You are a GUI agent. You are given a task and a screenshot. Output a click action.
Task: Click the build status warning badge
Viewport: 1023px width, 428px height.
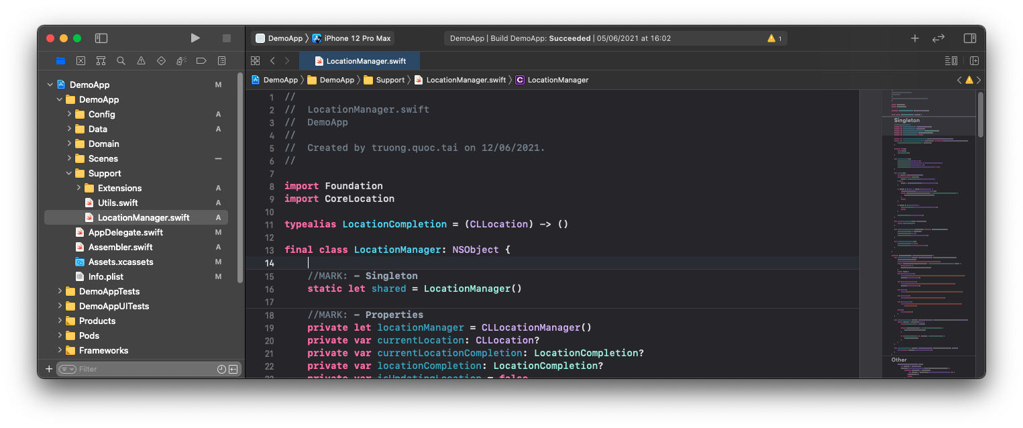[x=775, y=38]
